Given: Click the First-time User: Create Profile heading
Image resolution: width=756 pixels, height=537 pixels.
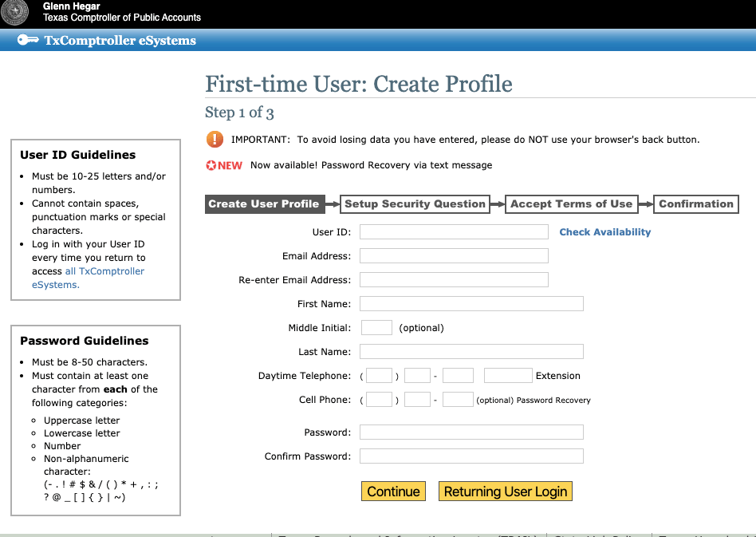Looking at the screenshot, I should [x=358, y=84].
